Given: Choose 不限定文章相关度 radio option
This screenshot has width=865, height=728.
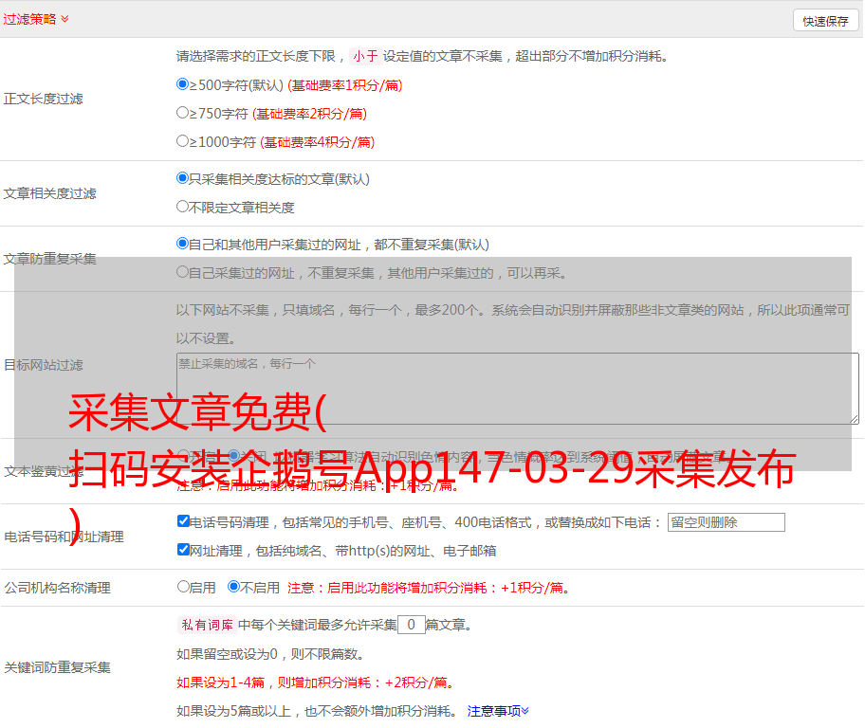Looking at the screenshot, I should click(183, 207).
